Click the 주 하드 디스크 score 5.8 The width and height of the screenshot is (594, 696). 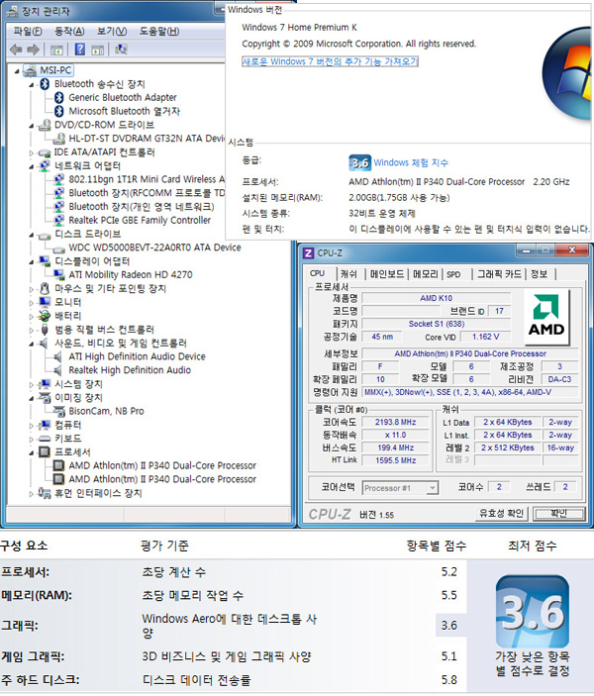(x=448, y=680)
